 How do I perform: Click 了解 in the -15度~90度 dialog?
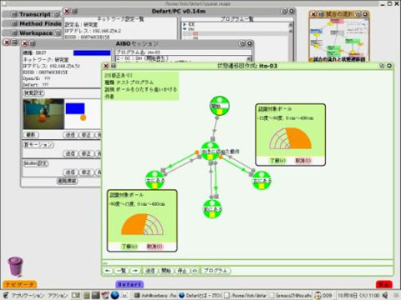coord(278,161)
